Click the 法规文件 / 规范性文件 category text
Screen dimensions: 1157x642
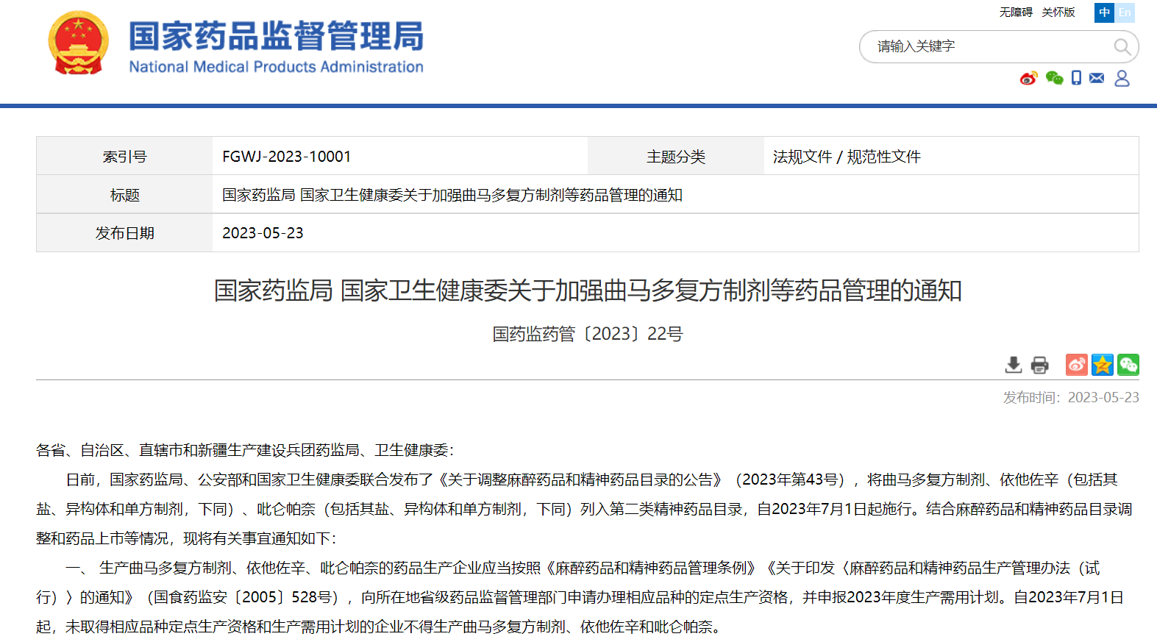pyautogui.click(x=847, y=157)
